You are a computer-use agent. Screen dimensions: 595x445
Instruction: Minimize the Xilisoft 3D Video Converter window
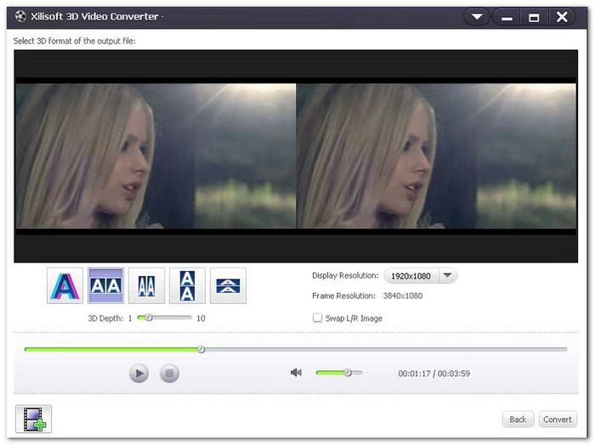[x=507, y=18]
